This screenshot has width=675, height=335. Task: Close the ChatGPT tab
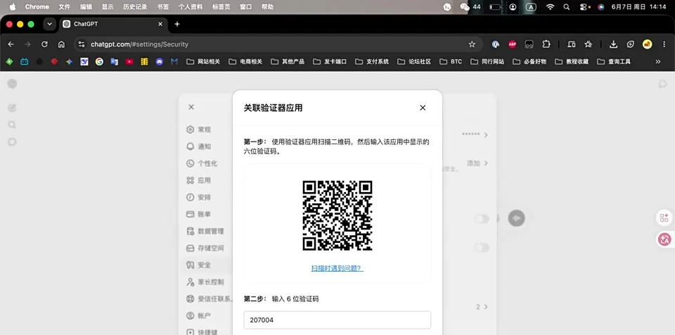click(160, 24)
